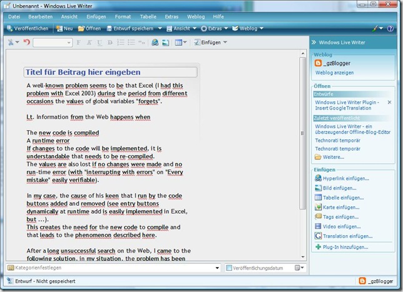Open the Bearbeiten menu
The width and height of the screenshot is (403, 292).
coord(40,17)
